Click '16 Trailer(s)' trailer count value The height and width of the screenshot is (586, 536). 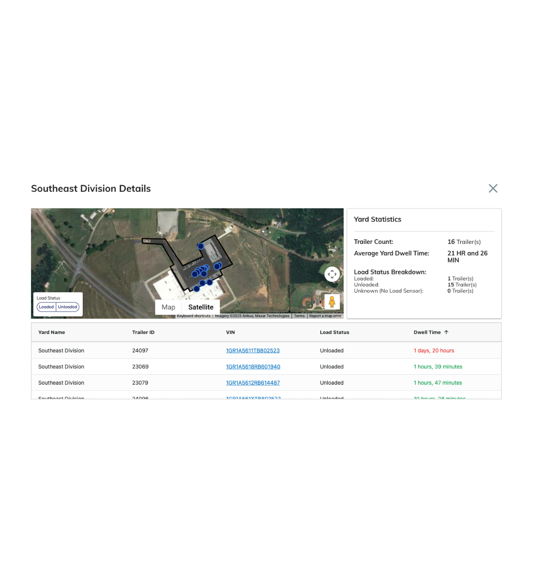point(464,242)
